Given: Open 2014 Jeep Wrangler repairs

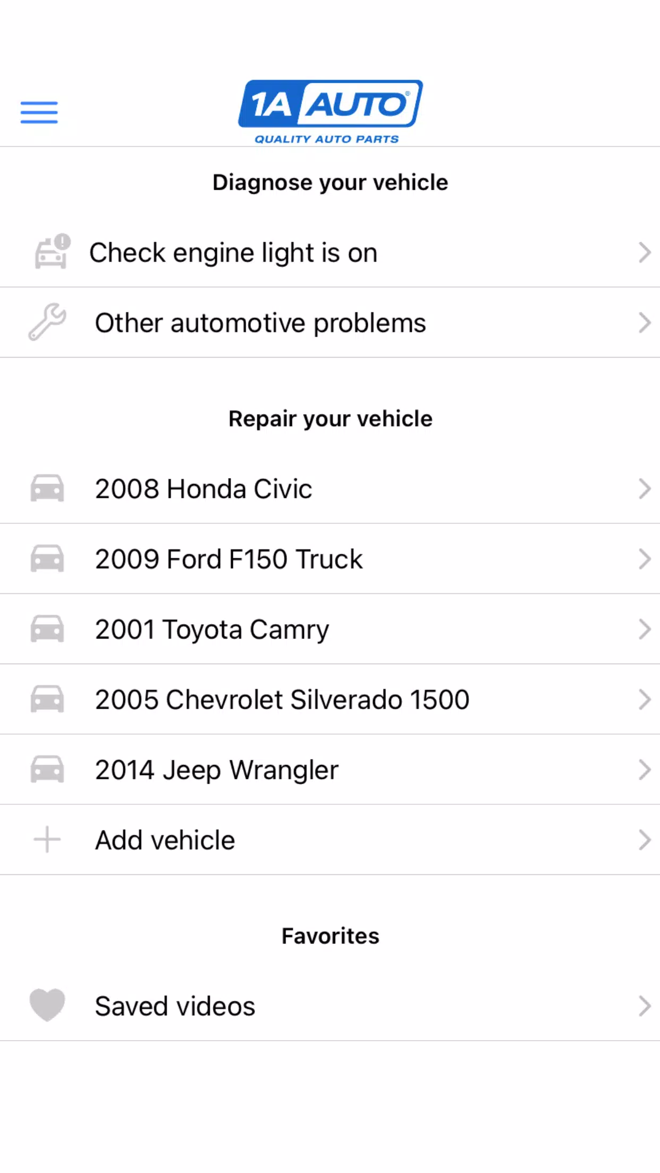Looking at the screenshot, I should pos(217,770).
